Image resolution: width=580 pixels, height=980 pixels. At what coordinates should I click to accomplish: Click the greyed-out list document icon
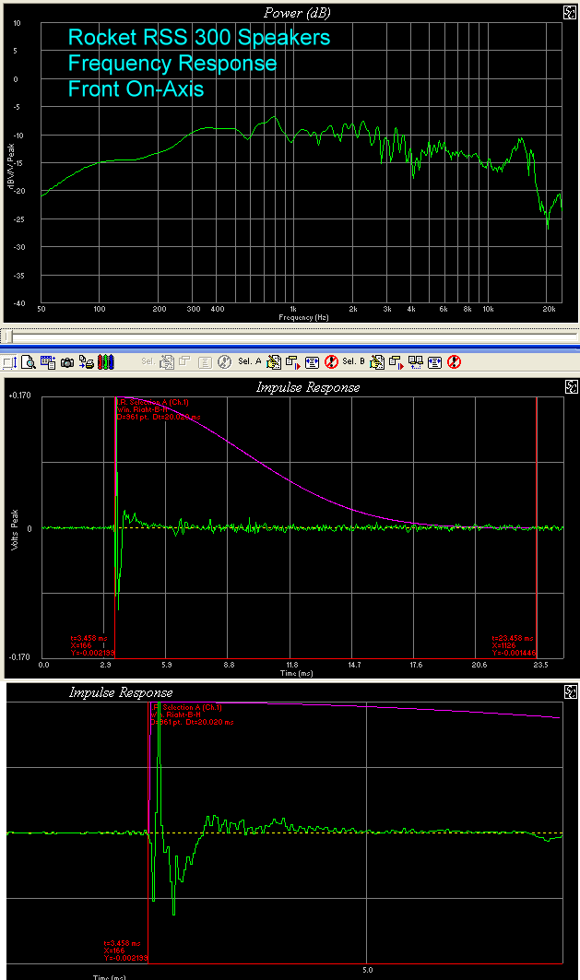pos(205,362)
